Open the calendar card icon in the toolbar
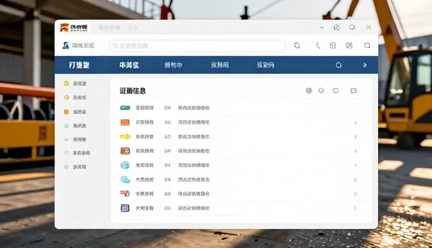Screen dimensions: 432x248 coord(349,46)
